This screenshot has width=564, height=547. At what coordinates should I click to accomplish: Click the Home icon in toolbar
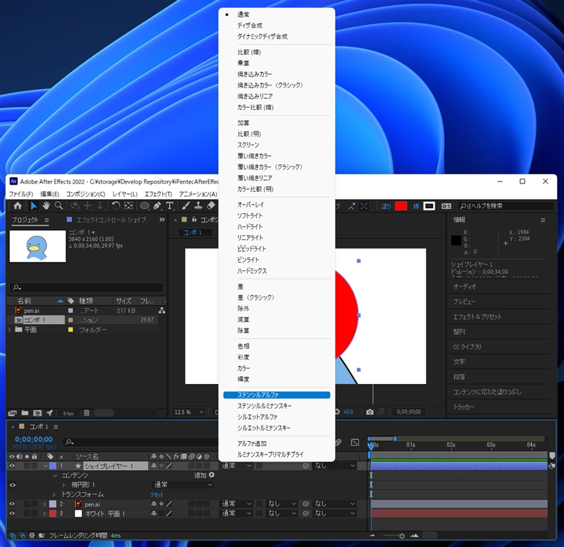pyautogui.click(x=18, y=206)
